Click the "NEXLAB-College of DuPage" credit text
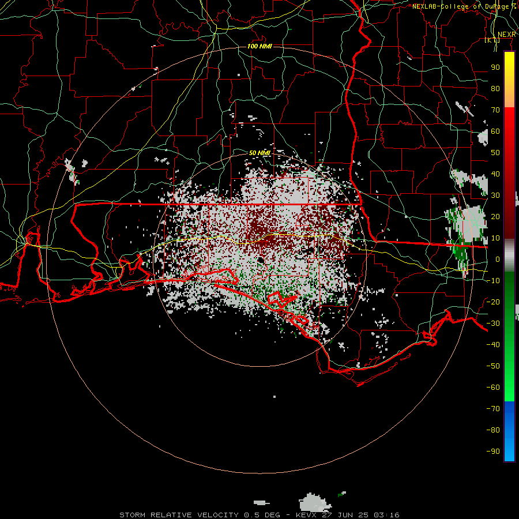 click(460, 6)
